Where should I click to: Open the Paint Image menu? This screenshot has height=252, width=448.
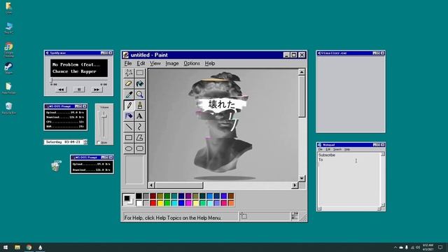pyautogui.click(x=172, y=64)
